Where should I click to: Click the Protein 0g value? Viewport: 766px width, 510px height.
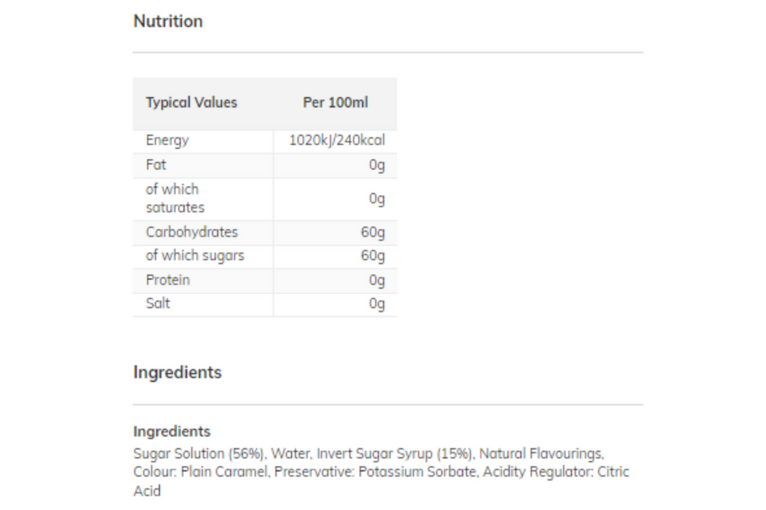coord(377,280)
